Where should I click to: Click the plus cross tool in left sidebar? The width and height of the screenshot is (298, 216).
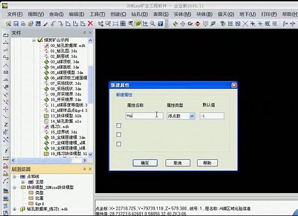pyautogui.click(x=6, y=109)
